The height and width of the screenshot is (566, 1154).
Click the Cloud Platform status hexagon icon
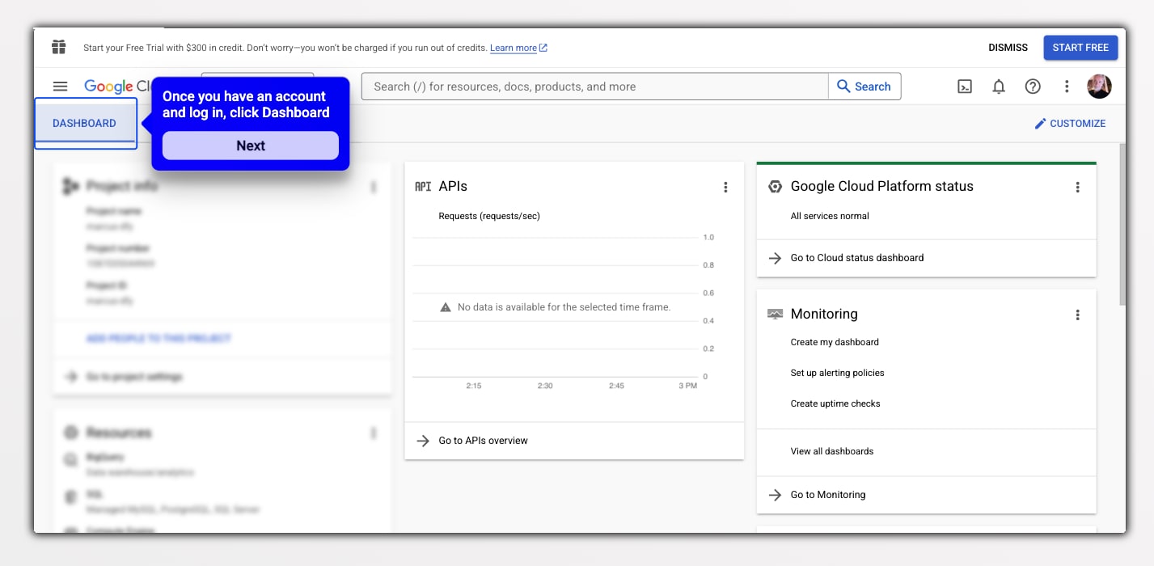[x=775, y=187]
